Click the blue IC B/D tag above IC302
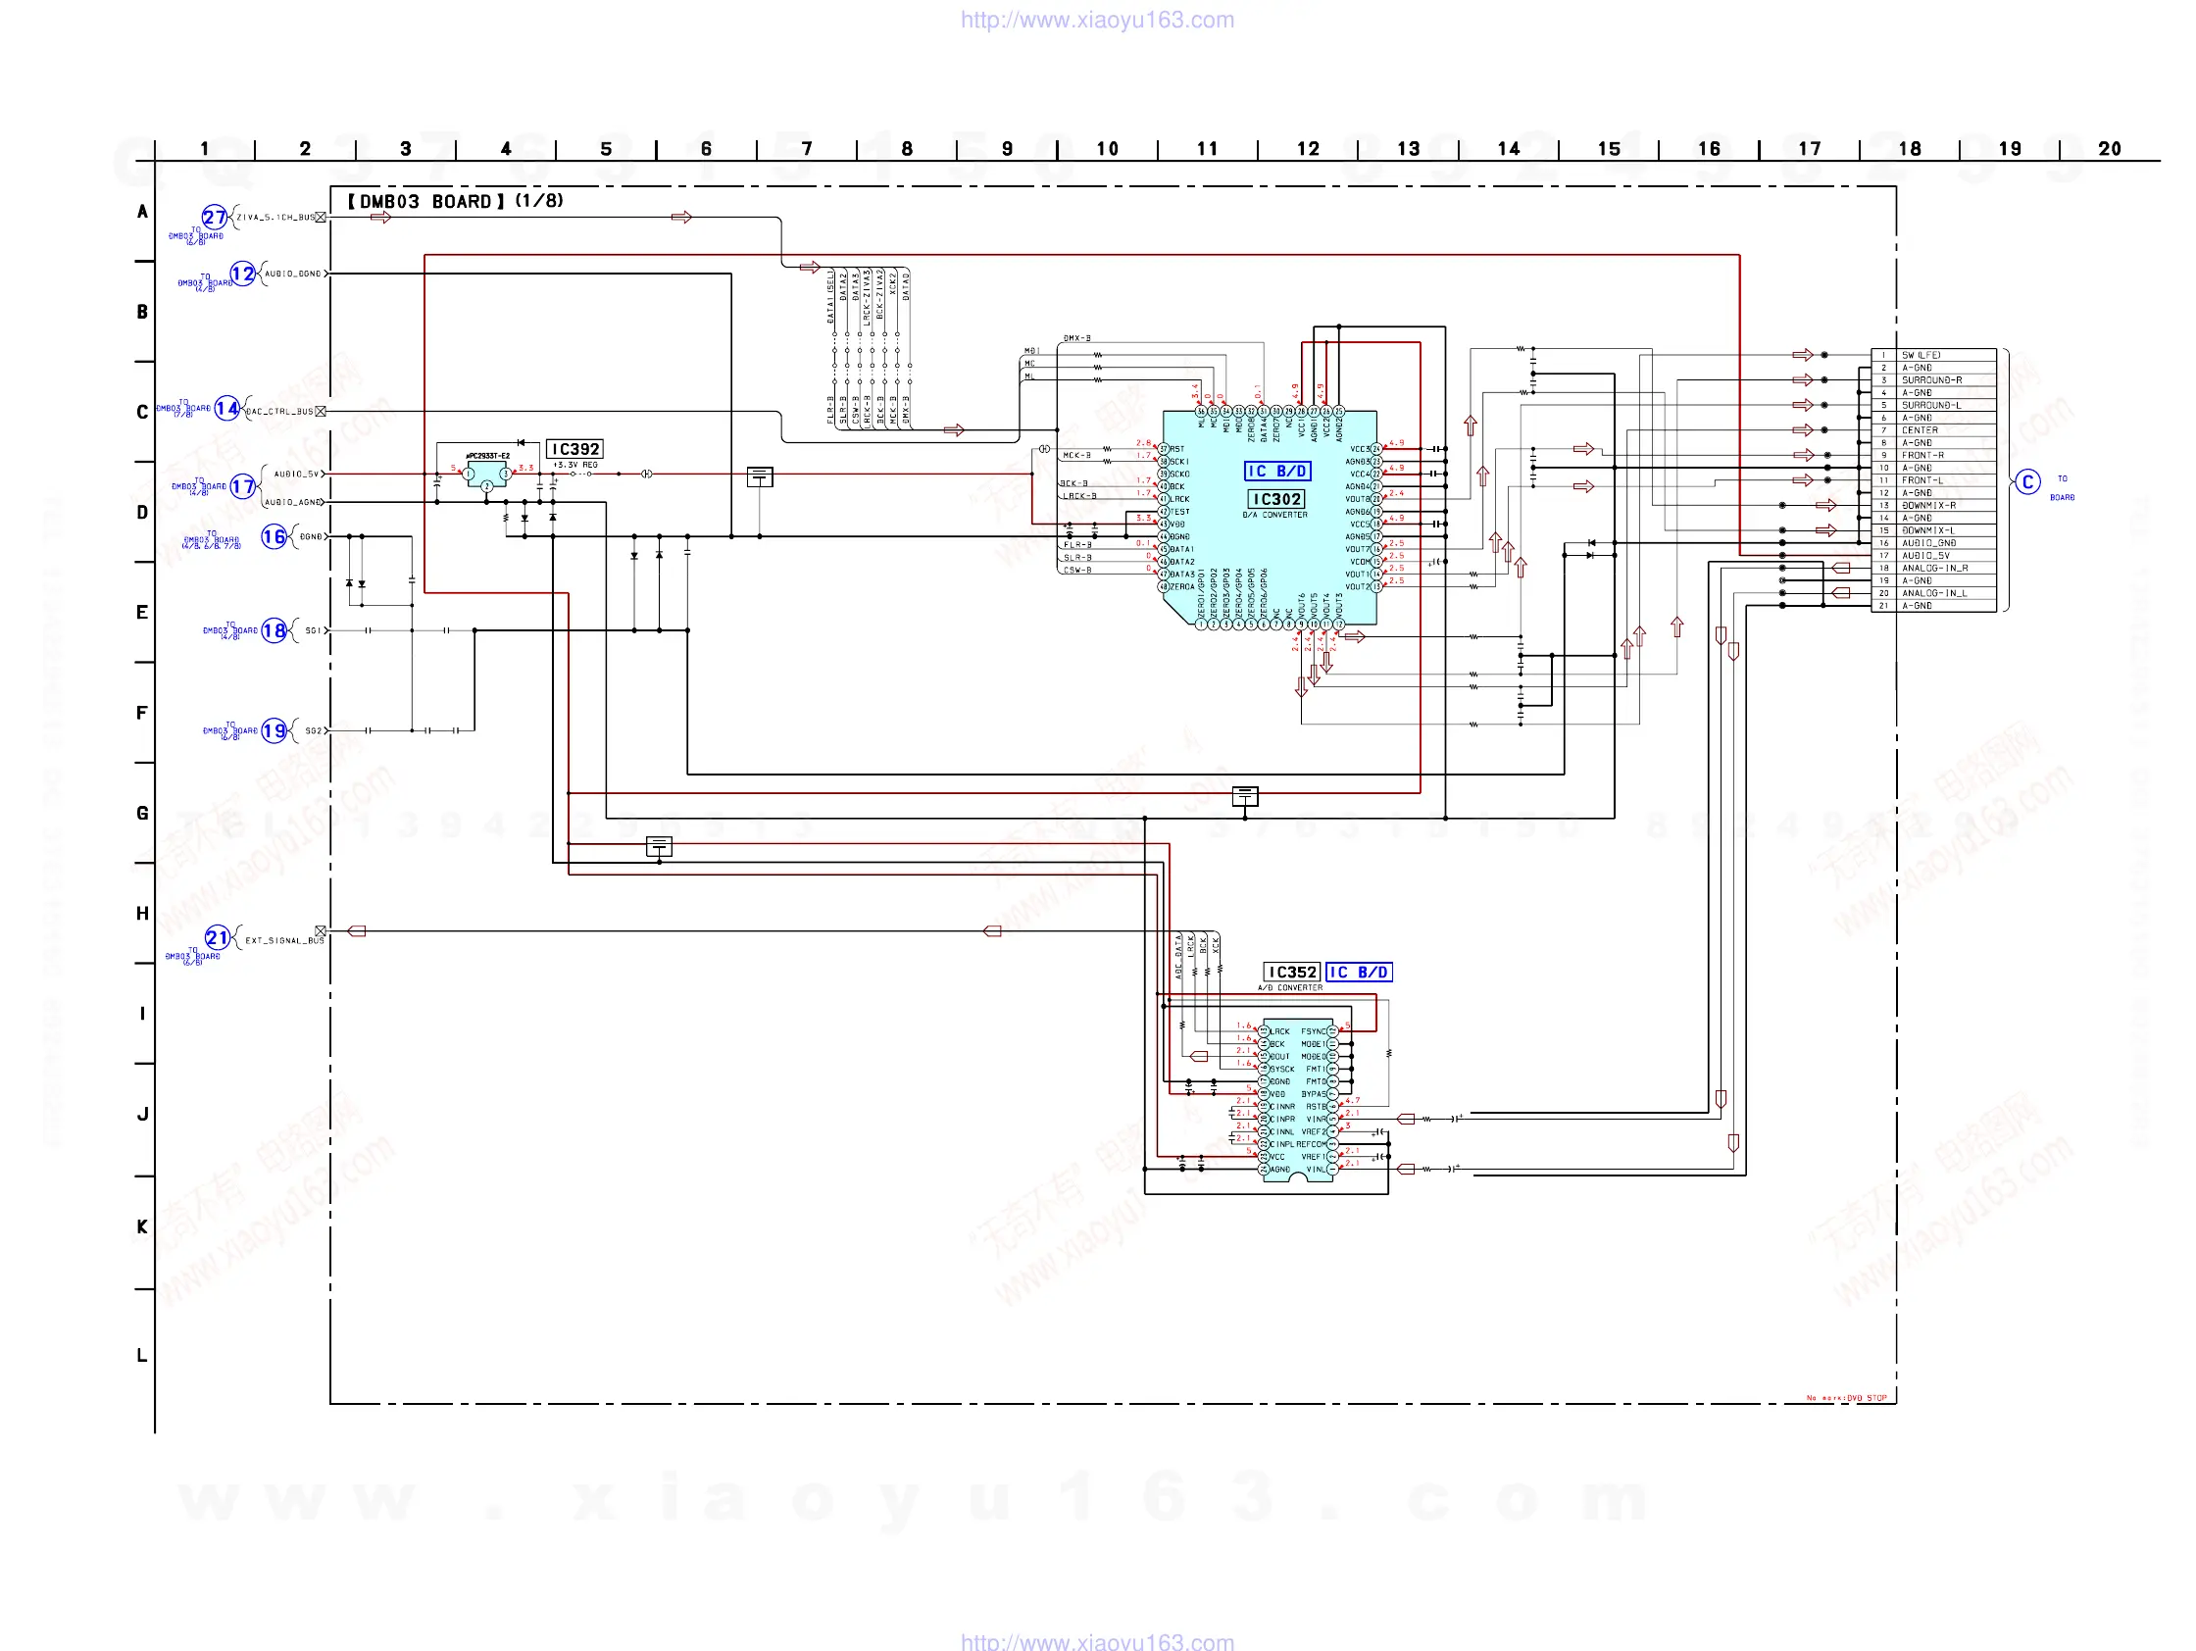 tap(1276, 471)
